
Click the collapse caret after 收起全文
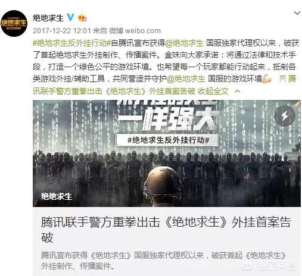(238, 91)
